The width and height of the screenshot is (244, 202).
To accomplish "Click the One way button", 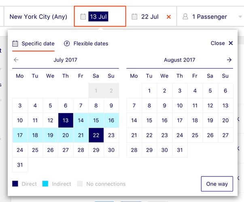I will point(217,184).
